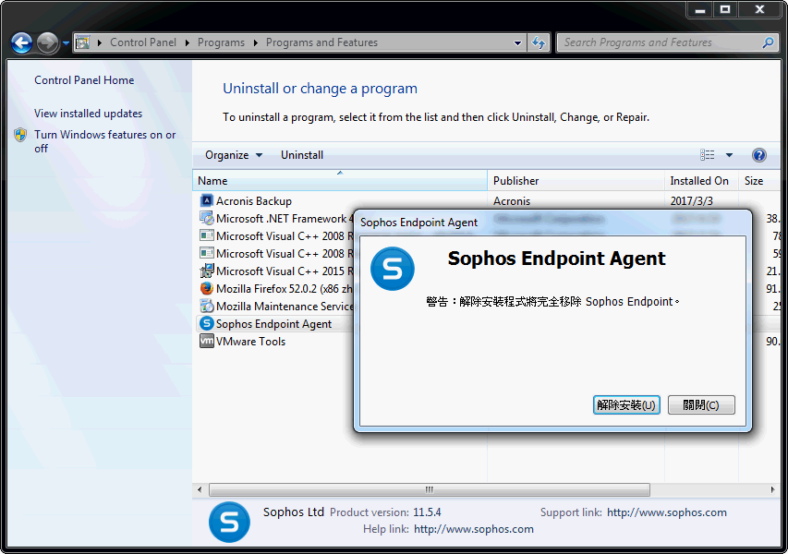Open Turn Windows features on or off
The image size is (788, 554).
(x=105, y=141)
